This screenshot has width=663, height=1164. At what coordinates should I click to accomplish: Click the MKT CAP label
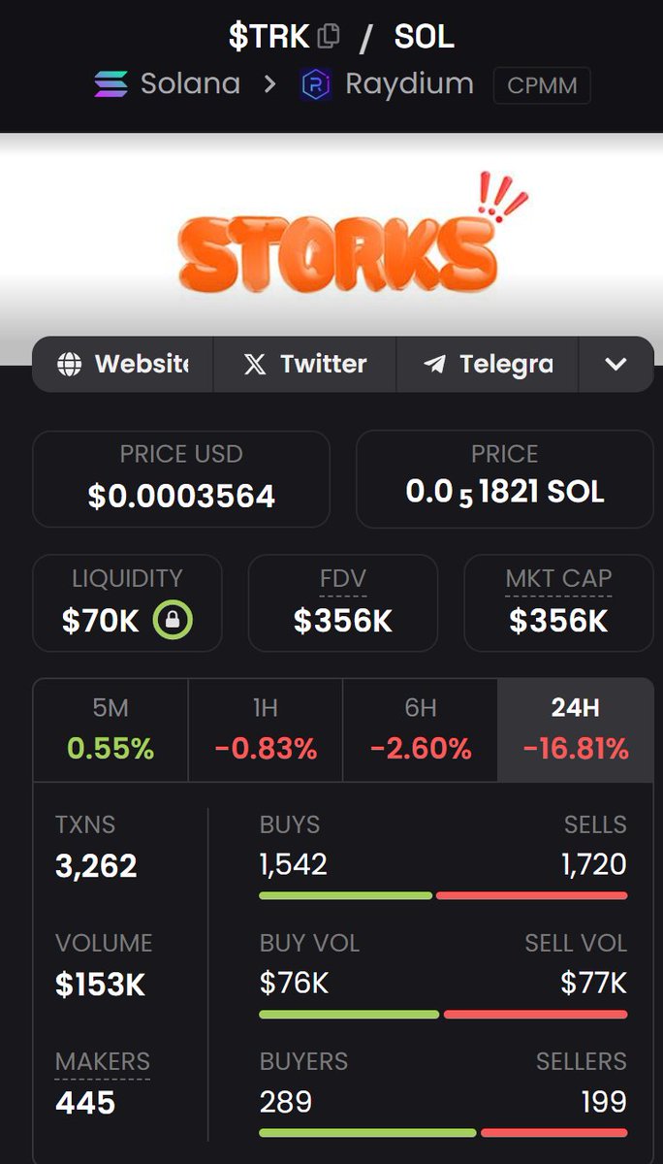pyautogui.click(x=558, y=579)
